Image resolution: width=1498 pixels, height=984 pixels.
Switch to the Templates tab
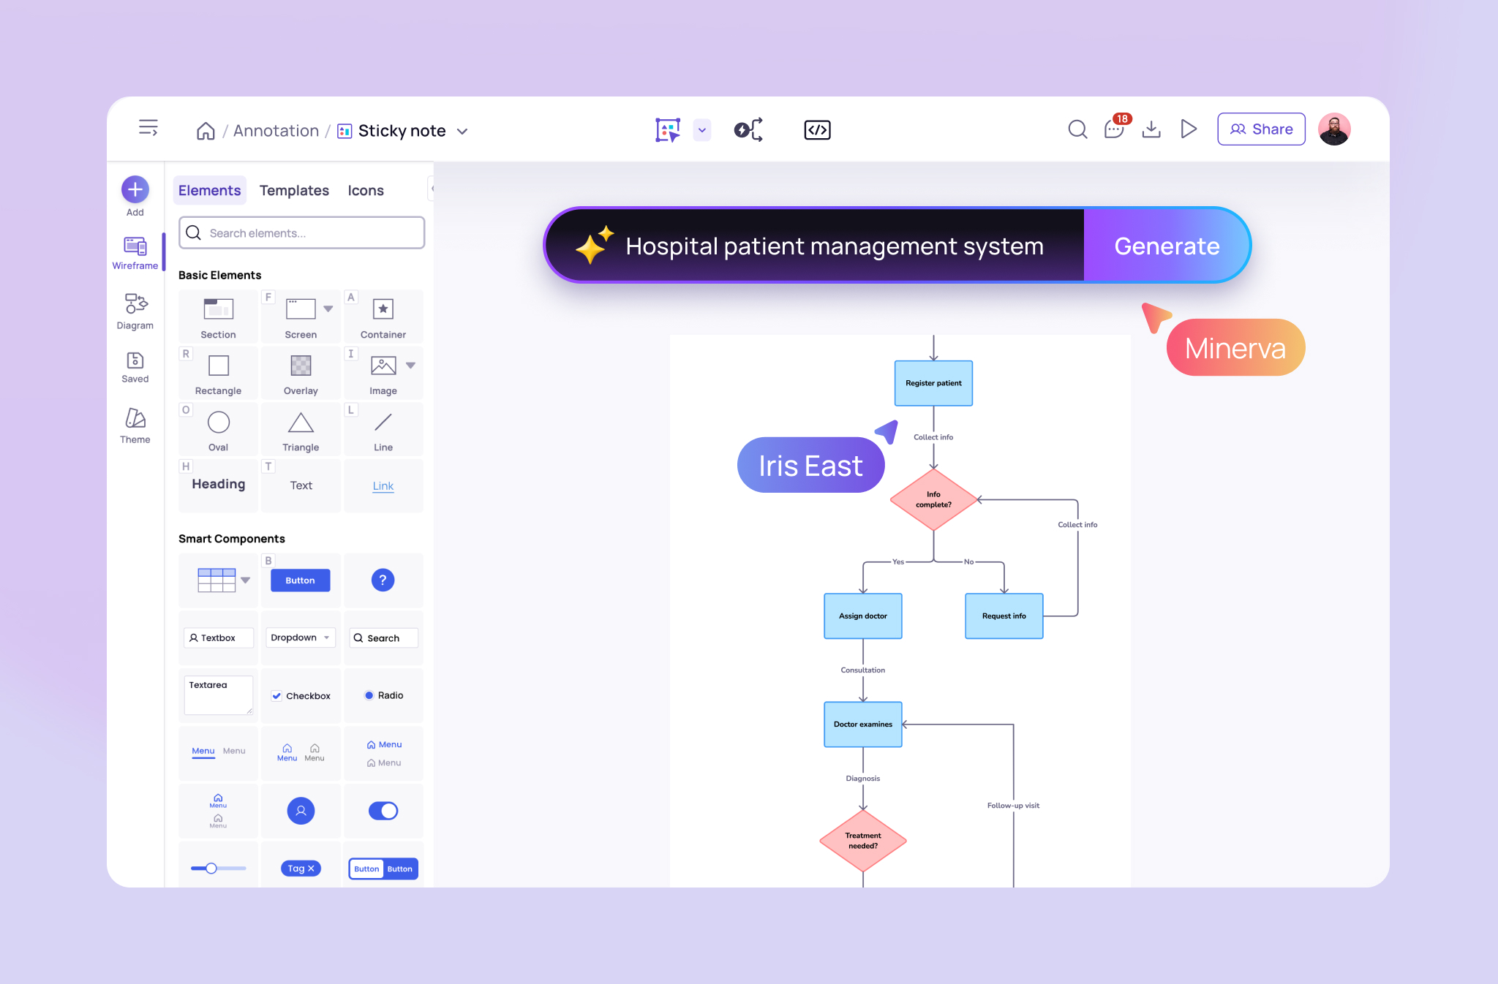point(294,190)
